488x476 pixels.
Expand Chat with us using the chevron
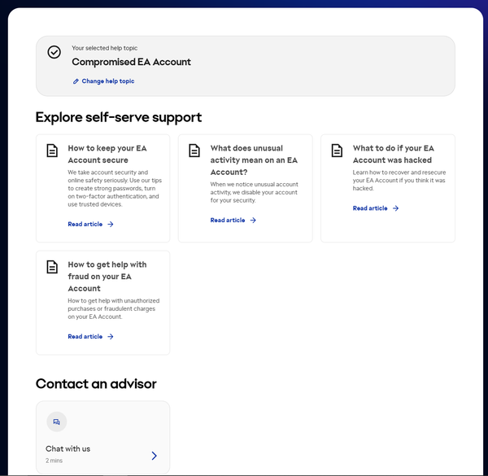pyautogui.click(x=154, y=456)
